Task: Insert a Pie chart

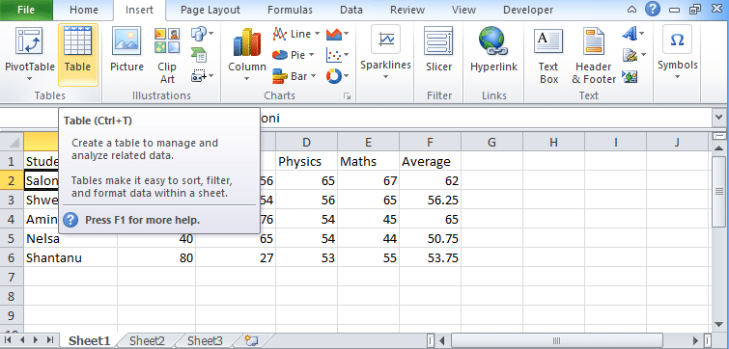Action: tap(294, 55)
